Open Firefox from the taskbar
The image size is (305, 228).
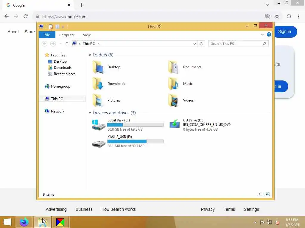[24, 222]
